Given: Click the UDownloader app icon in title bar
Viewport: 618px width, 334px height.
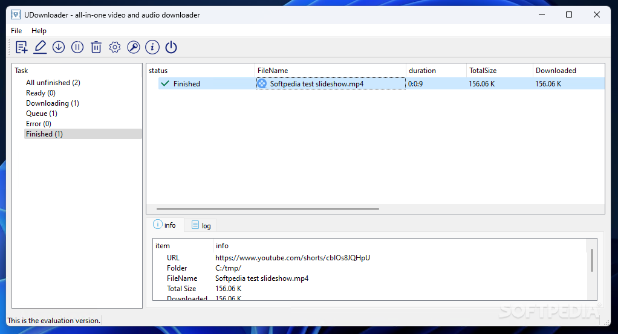Looking at the screenshot, I should [16, 15].
